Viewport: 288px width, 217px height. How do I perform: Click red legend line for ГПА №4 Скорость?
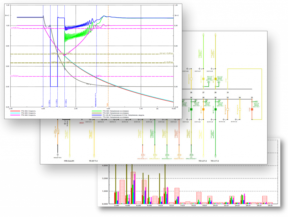[x=15, y=111]
